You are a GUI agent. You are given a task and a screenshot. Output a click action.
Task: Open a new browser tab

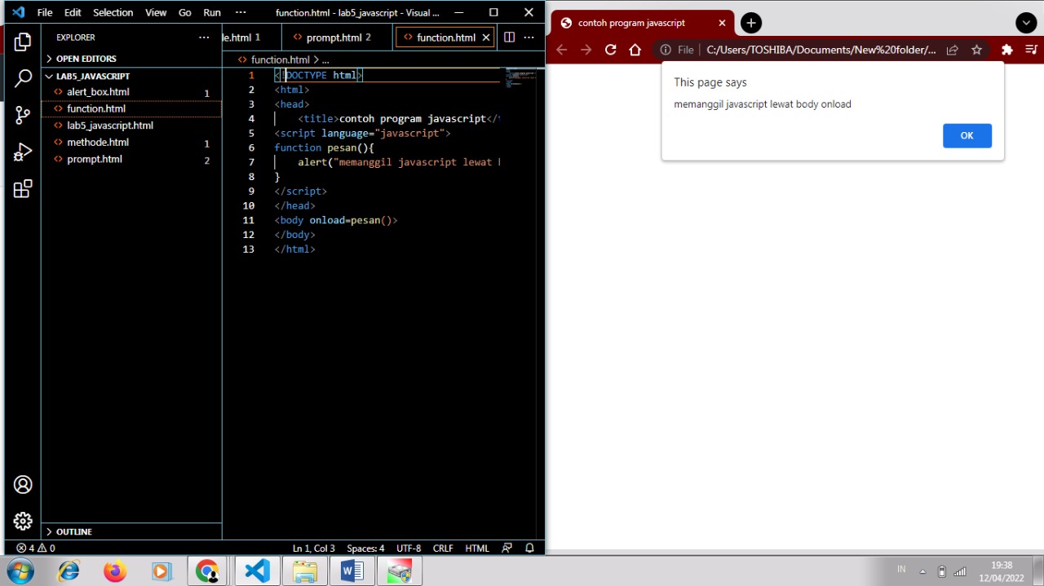(x=750, y=23)
